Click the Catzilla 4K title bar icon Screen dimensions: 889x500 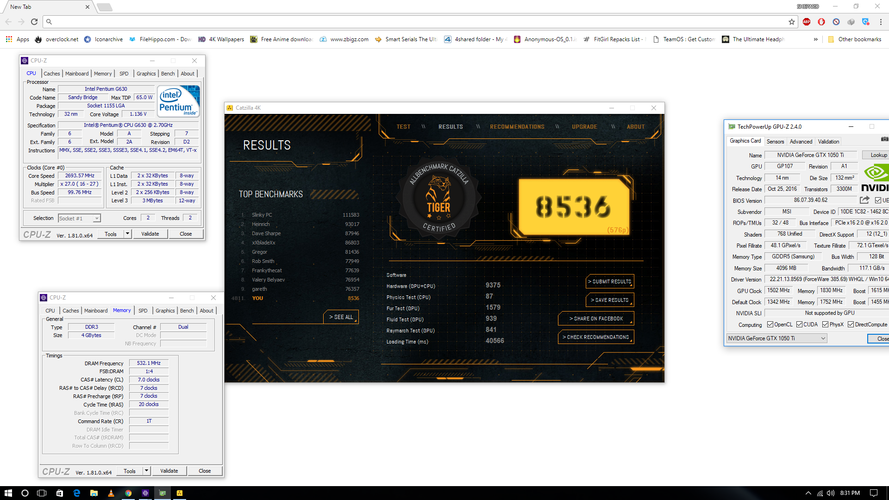pyautogui.click(x=230, y=108)
